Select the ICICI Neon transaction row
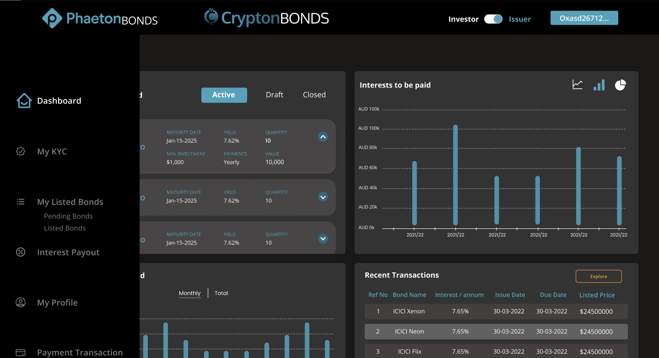 coord(496,331)
